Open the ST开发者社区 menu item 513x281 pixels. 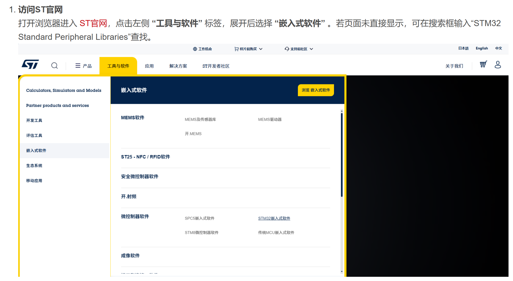[216, 66]
